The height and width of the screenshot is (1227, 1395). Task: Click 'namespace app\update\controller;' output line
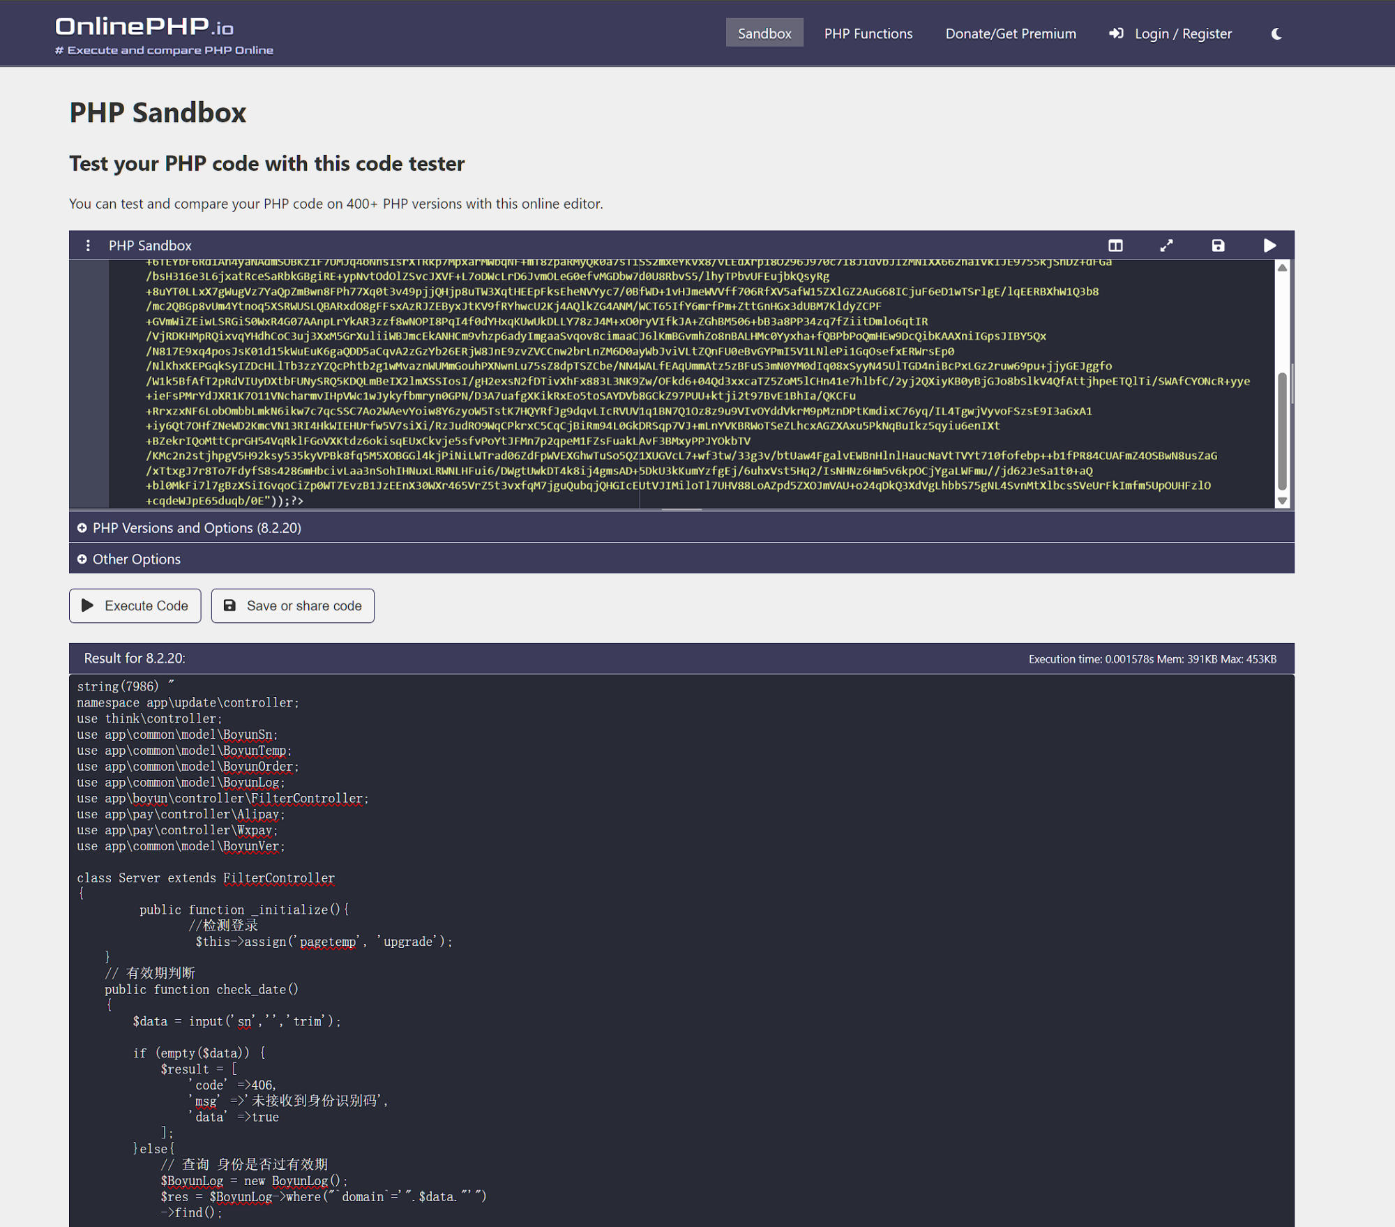point(188,702)
